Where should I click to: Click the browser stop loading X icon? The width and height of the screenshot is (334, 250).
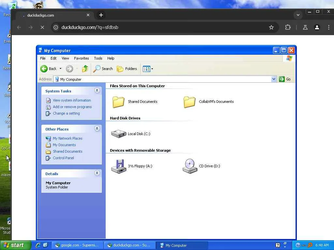42,27
